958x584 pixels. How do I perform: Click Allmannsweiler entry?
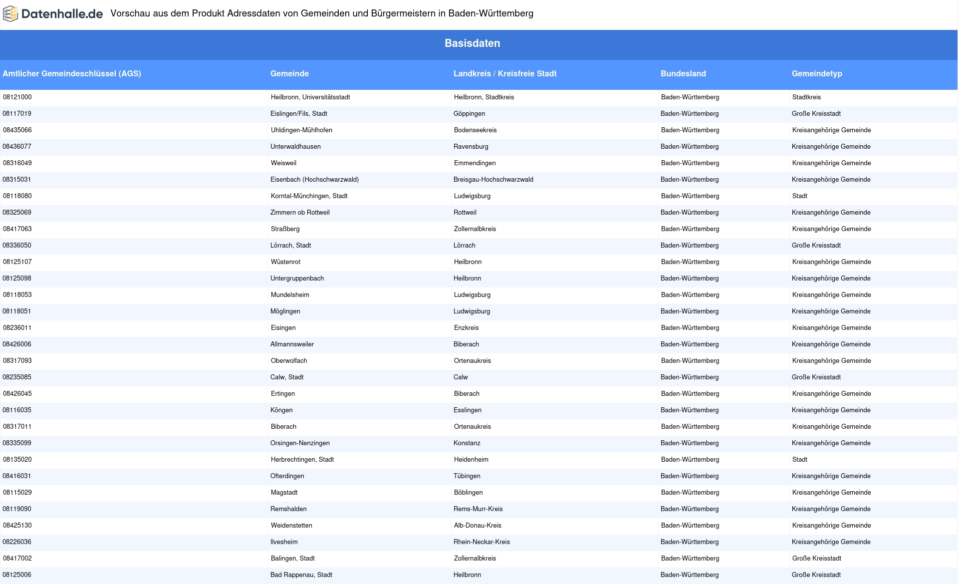pos(292,344)
